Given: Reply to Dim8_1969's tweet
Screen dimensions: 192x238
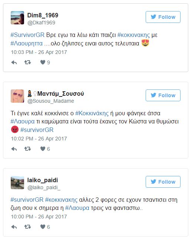Looking at the screenshot, I should (x=14, y=62).
